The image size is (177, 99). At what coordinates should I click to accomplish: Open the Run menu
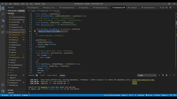tap(31, 4)
